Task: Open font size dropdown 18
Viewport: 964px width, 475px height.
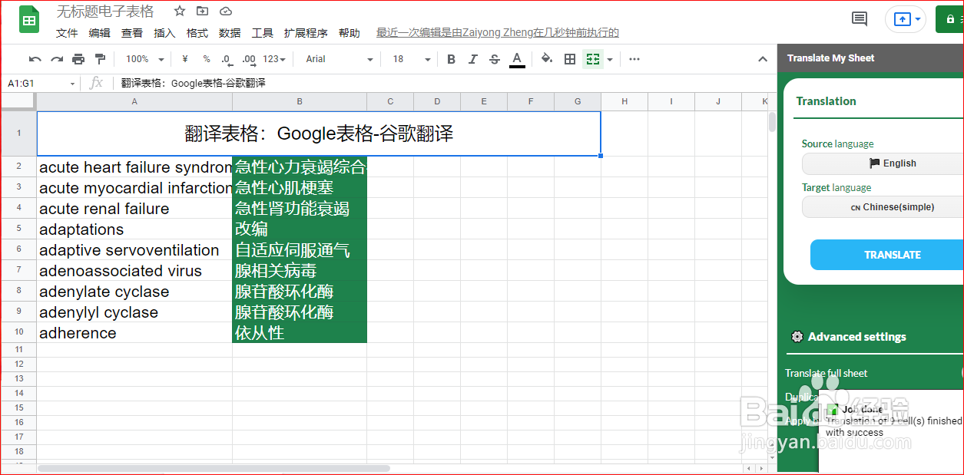Action: tap(411, 59)
